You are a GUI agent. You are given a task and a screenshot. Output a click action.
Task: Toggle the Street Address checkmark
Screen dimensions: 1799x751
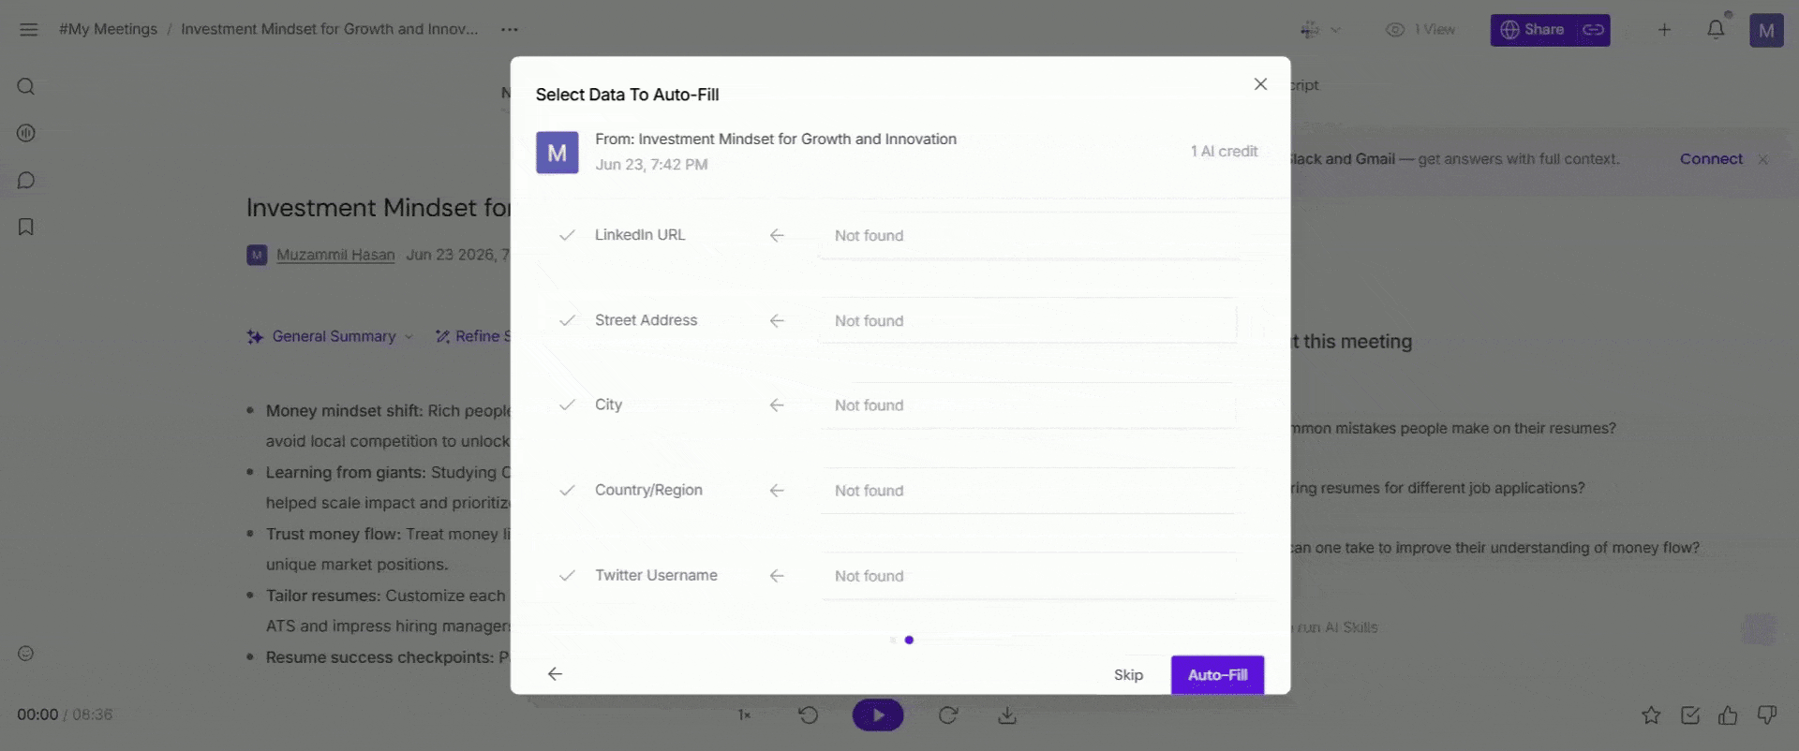pos(567,320)
